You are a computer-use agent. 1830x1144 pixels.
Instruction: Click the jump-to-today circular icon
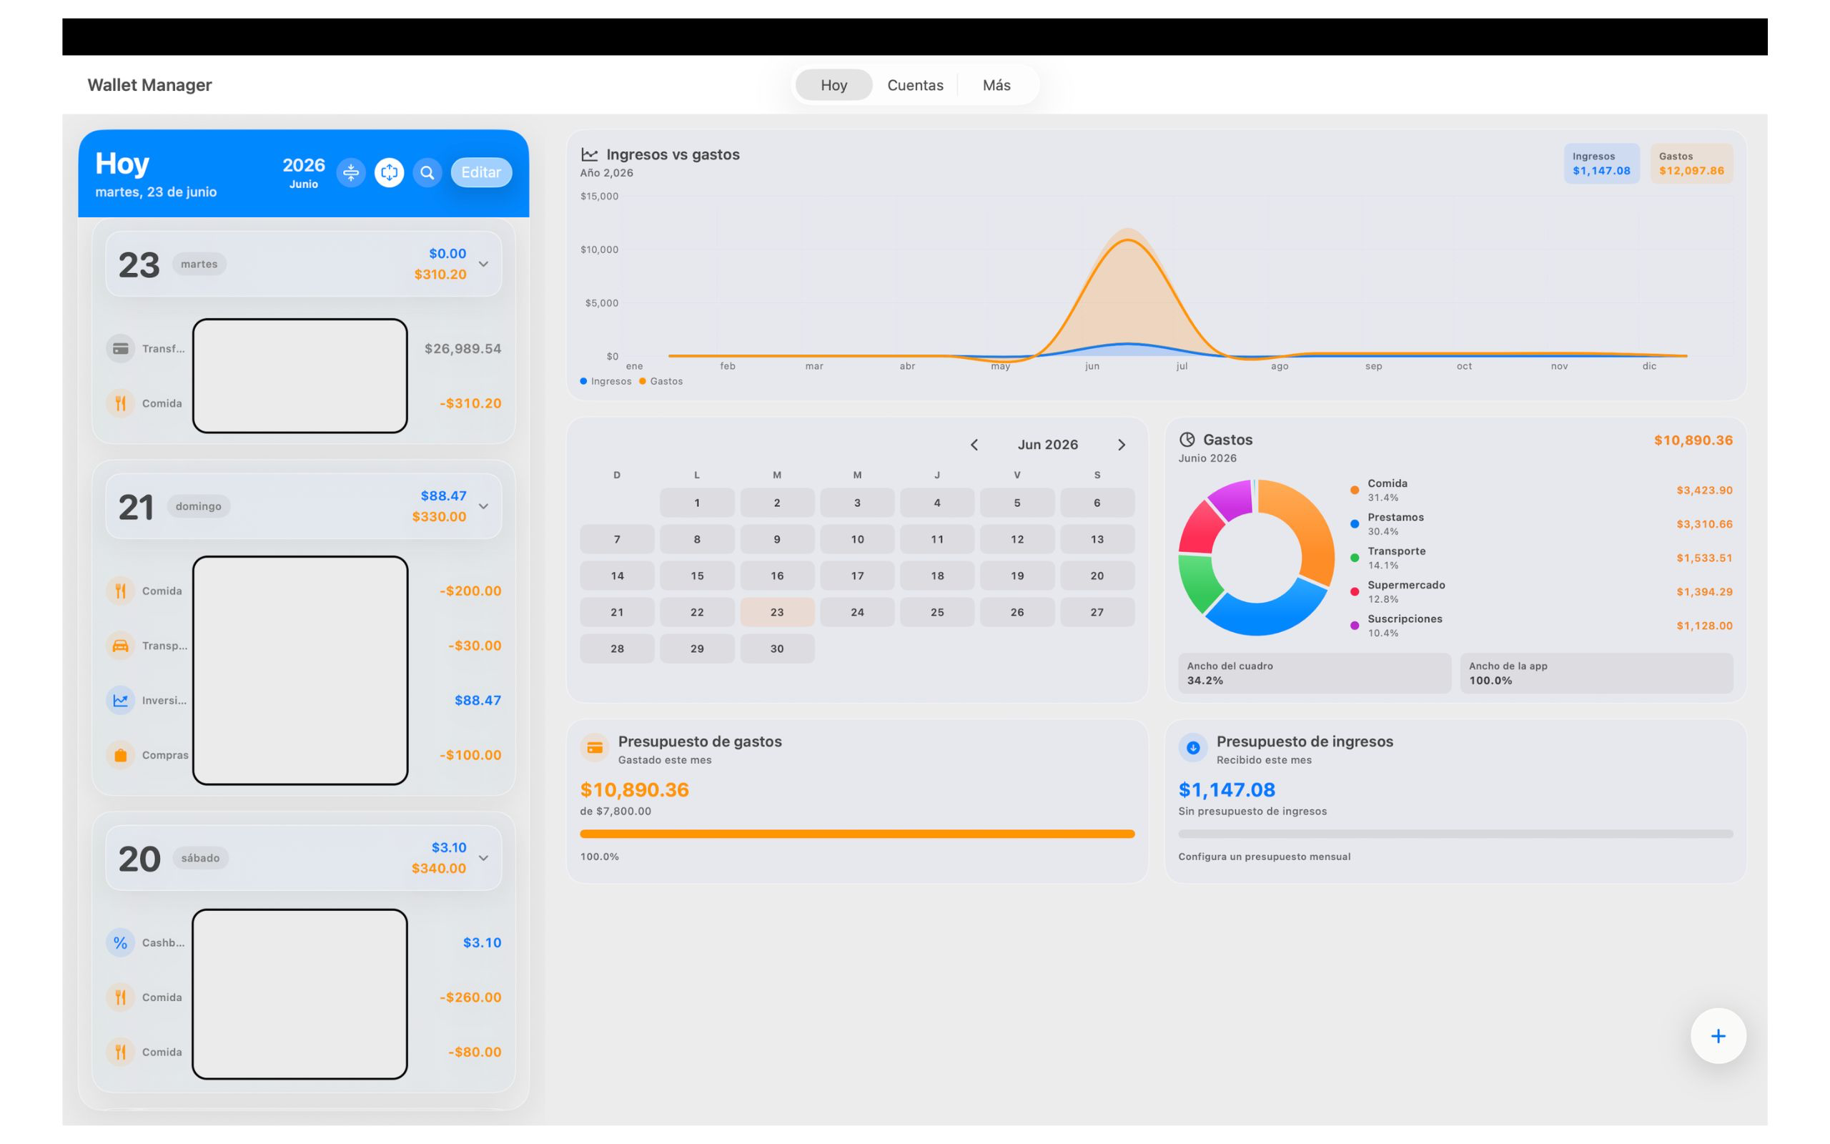(x=389, y=172)
